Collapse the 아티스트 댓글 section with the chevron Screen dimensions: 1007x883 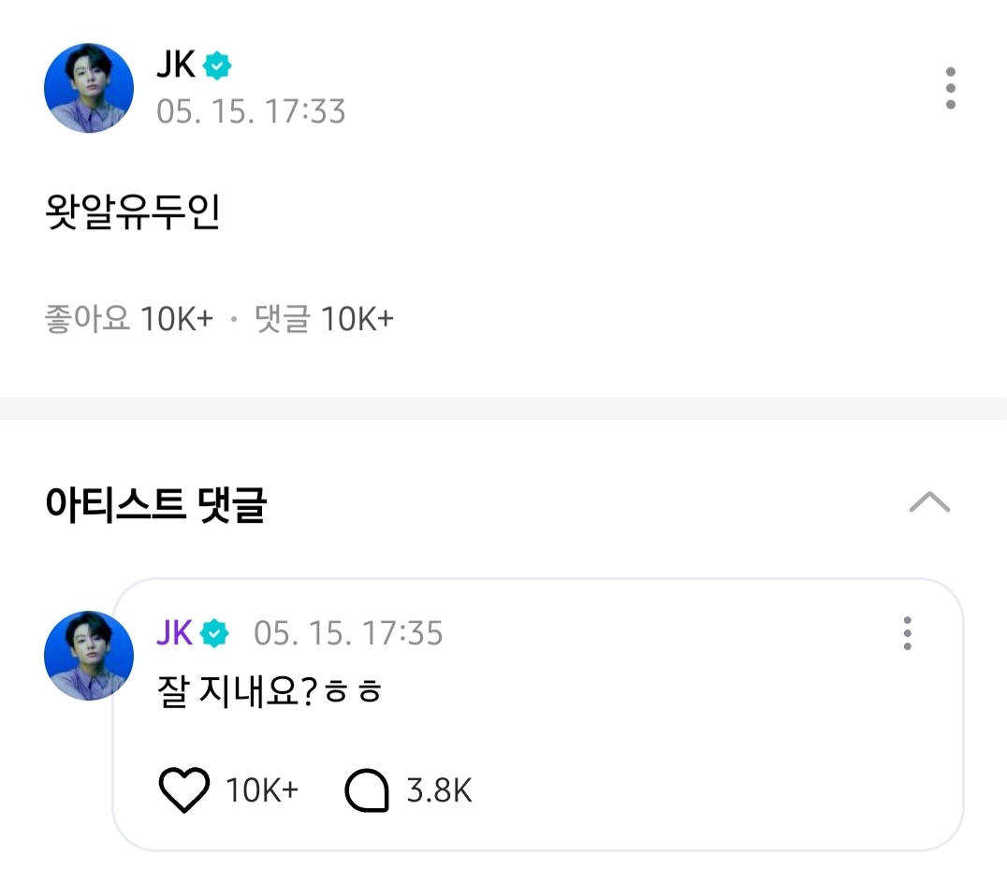[928, 504]
